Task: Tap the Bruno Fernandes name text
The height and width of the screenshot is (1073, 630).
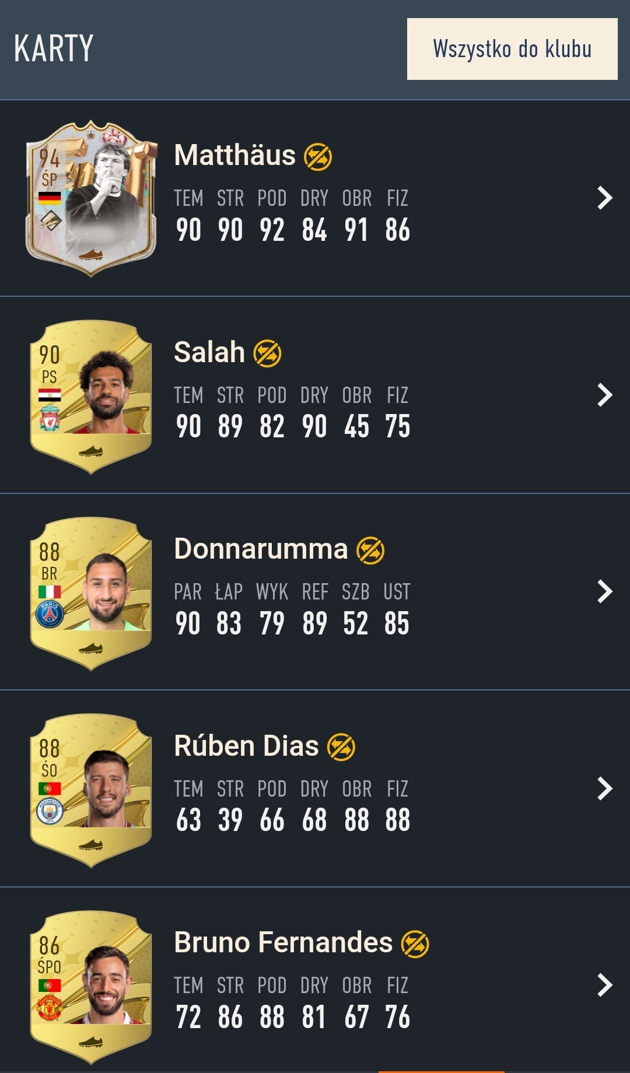Action: point(283,942)
